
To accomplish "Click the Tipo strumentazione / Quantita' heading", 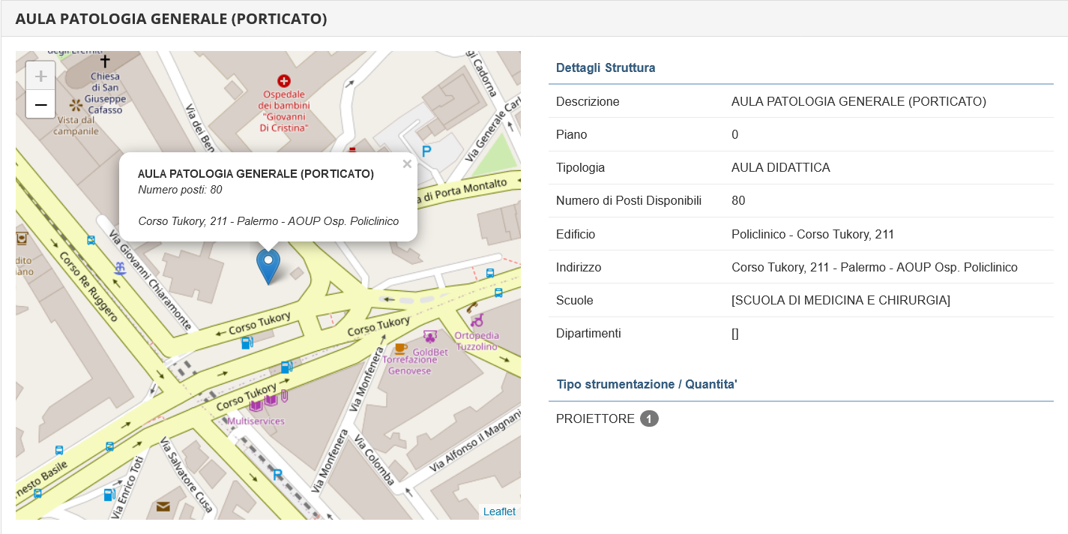I will coord(647,384).
